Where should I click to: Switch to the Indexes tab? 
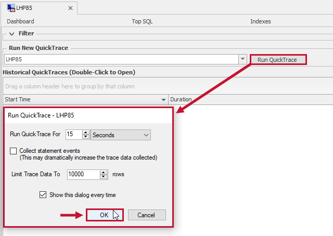[261, 21]
